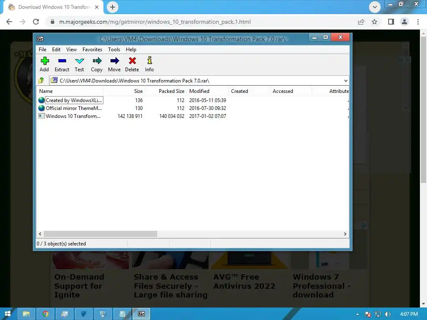The height and width of the screenshot is (320, 427).
Task: Click the taskbar clock showing 4:07 PM
Action: (409, 314)
